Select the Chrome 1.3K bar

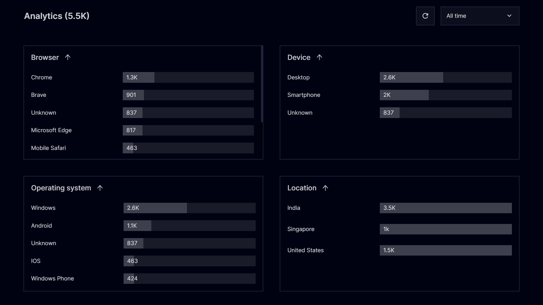coord(188,77)
